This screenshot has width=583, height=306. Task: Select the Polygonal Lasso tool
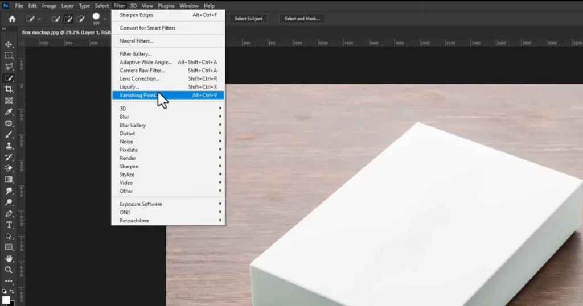(x=9, y=67)
